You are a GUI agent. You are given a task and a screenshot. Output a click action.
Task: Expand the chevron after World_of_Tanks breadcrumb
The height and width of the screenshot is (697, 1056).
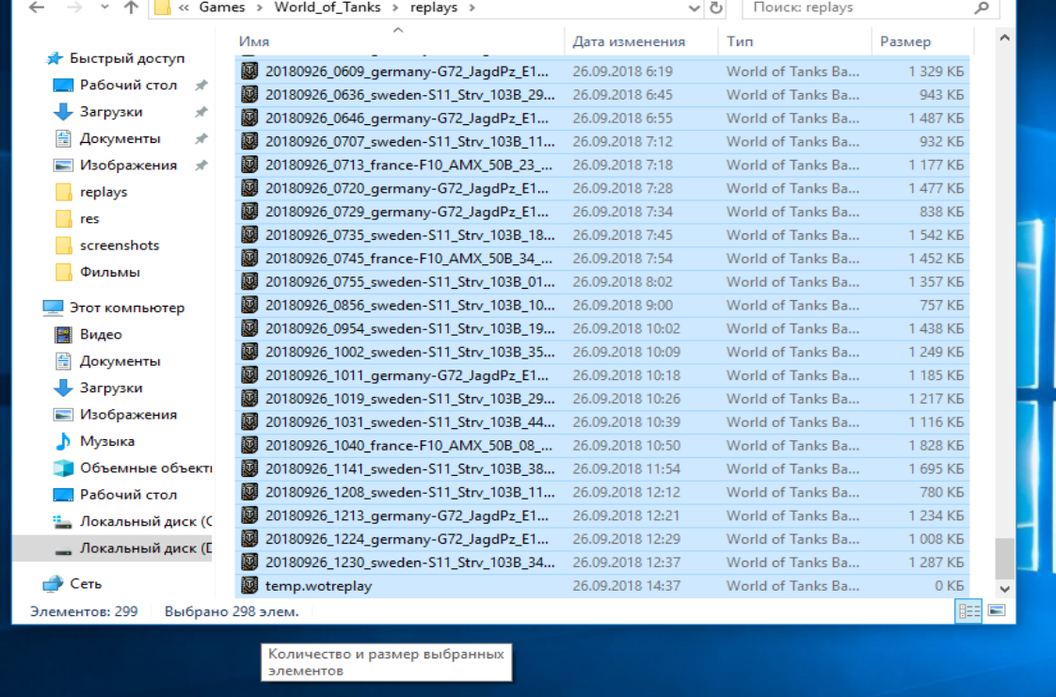click(395, 8)
